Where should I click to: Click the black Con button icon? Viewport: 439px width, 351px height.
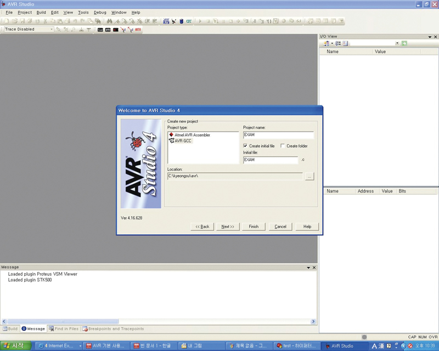coord(100,30)
